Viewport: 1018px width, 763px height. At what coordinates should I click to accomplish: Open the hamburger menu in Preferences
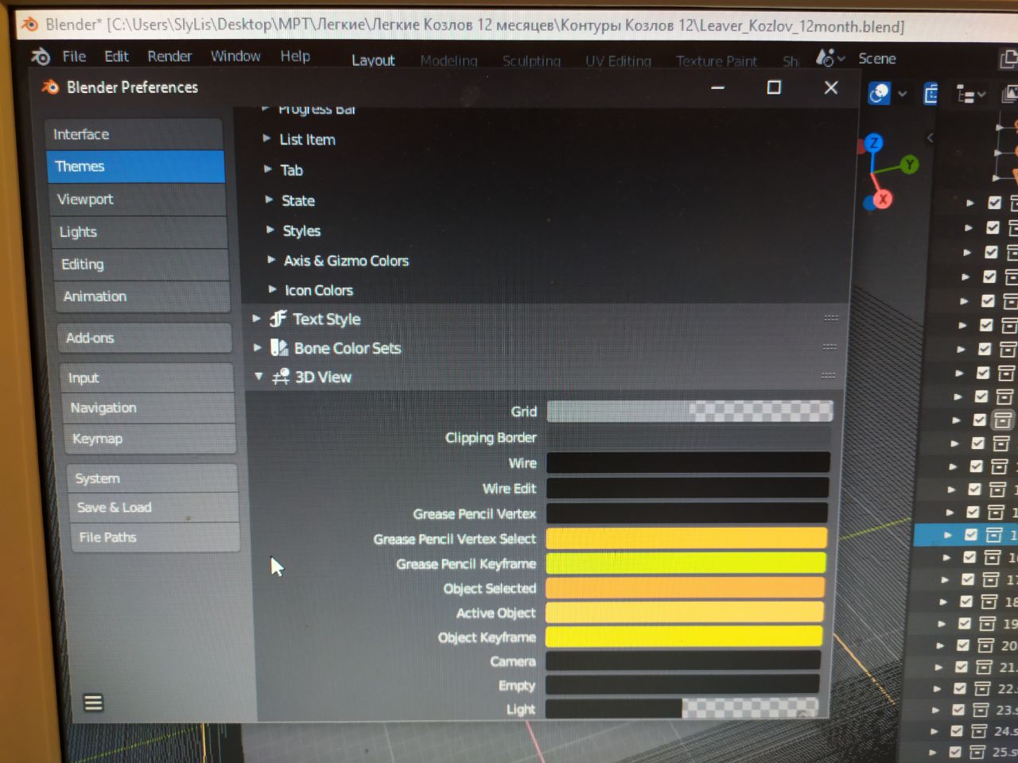[x=93, y=703]
